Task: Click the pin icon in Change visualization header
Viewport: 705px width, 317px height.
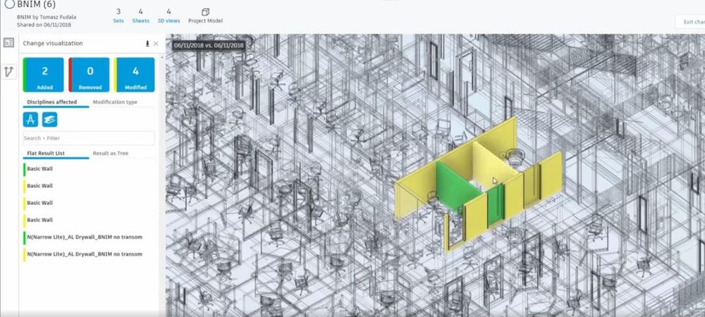Action: click(x=147, y=44)
